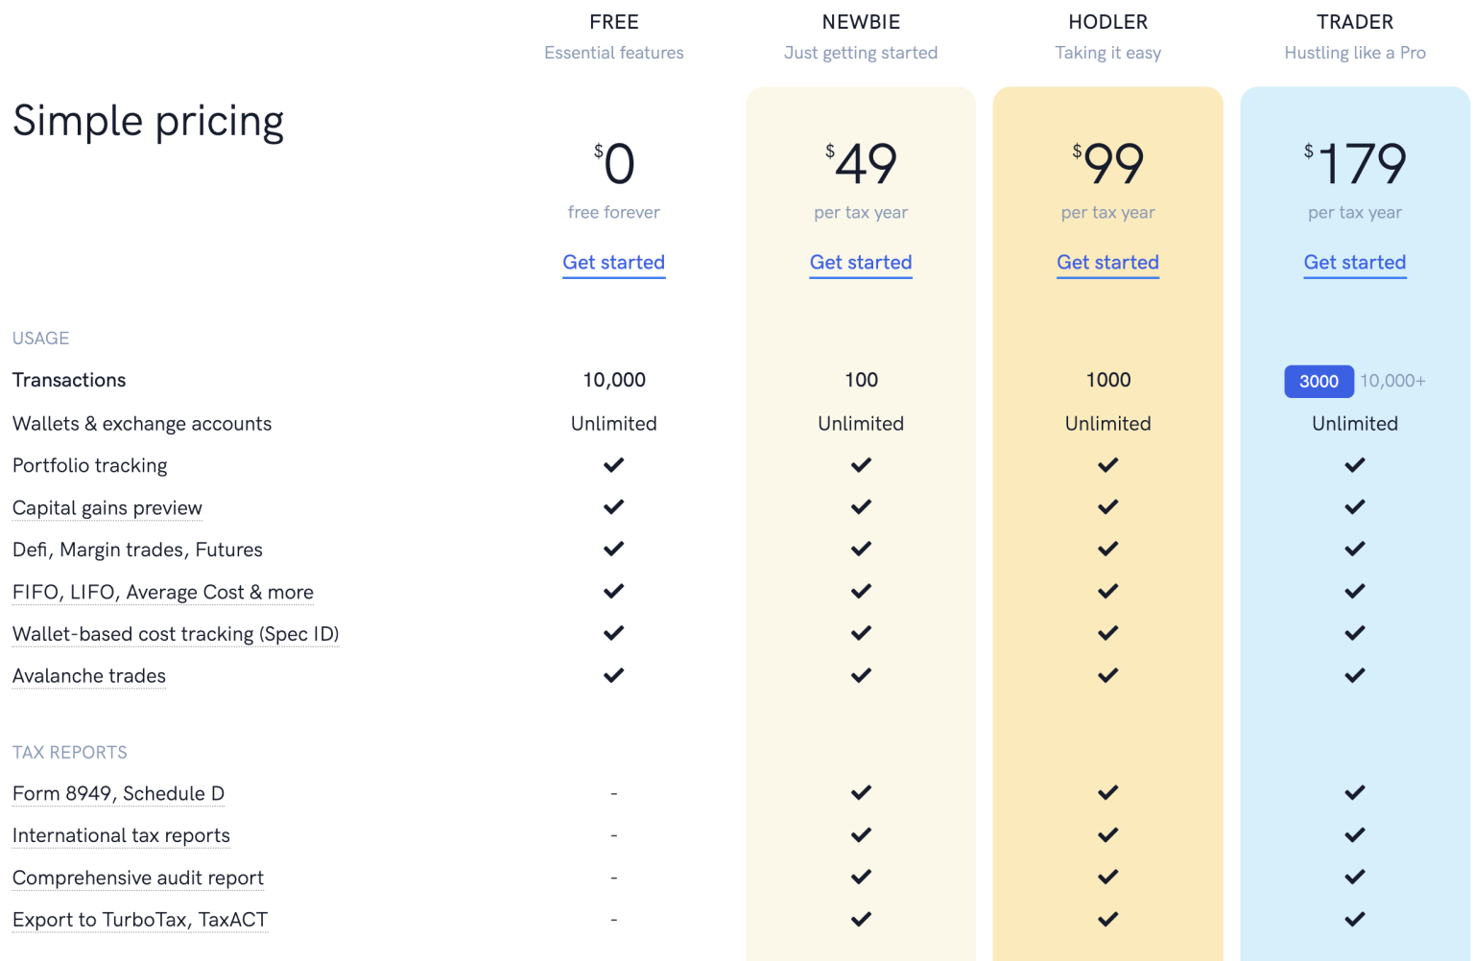This screenshot has height=961, width=1474.
Task: Click the Avalanche trades feature label
Action: [x=89, y=677]
